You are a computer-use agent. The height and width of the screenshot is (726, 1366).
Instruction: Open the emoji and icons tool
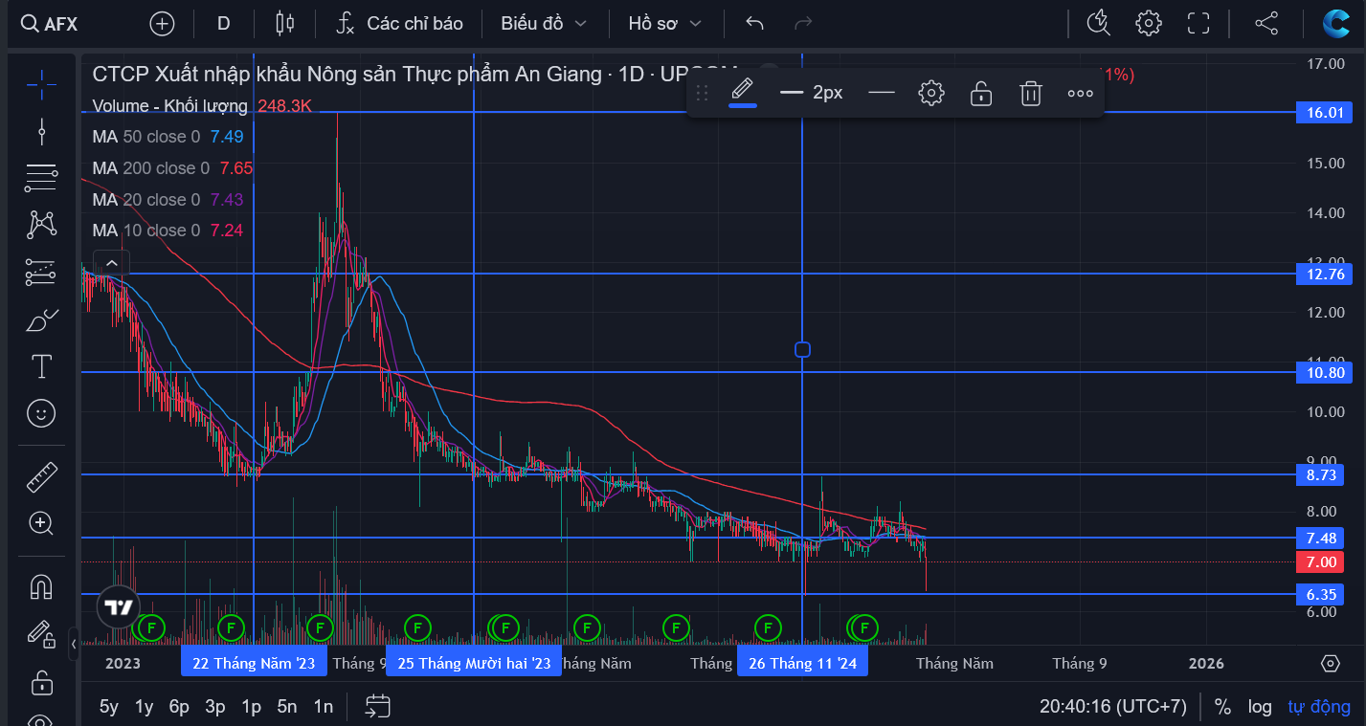41,413
